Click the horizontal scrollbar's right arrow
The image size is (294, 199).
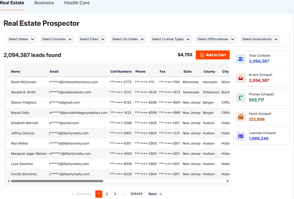pyautogui.click(x=228, y=181)
